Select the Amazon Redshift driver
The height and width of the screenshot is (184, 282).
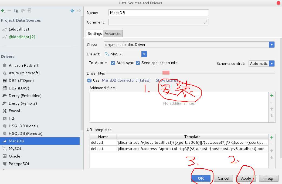click(x=40, y=65)
